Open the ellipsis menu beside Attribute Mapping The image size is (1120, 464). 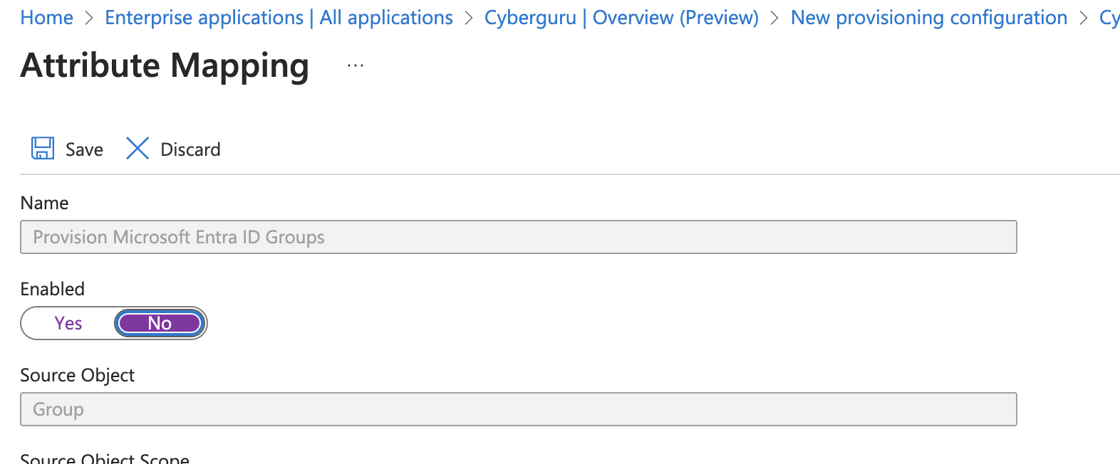[x=356, y=65]
